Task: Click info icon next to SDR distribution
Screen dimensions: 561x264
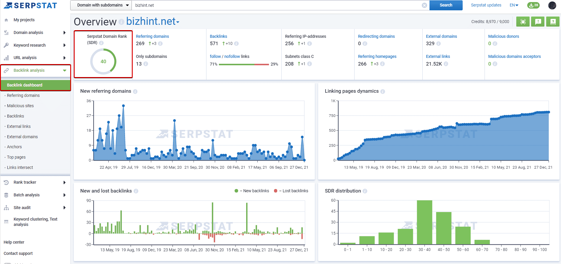Action: [x=365, y=191]
